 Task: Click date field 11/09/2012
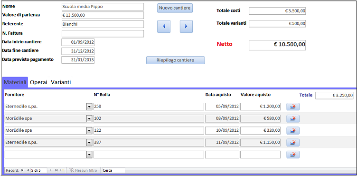pyautogui.click(x=222, y=142)
